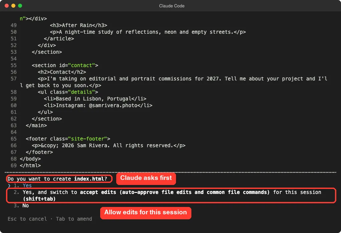
Task: Click the 'Tab to amend' hint
Action: tap(74, 219)
